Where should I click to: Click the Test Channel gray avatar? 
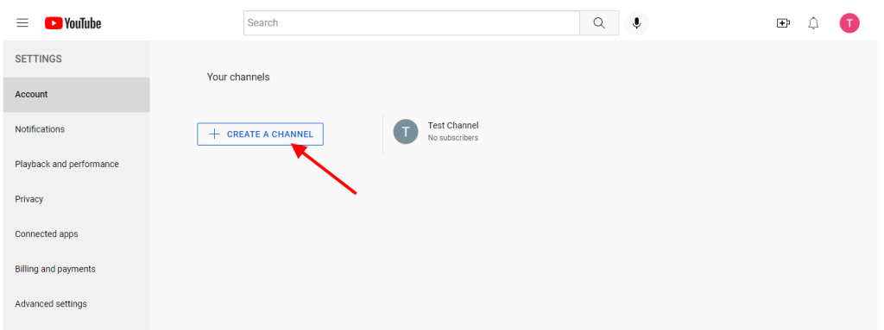point(406,132)
